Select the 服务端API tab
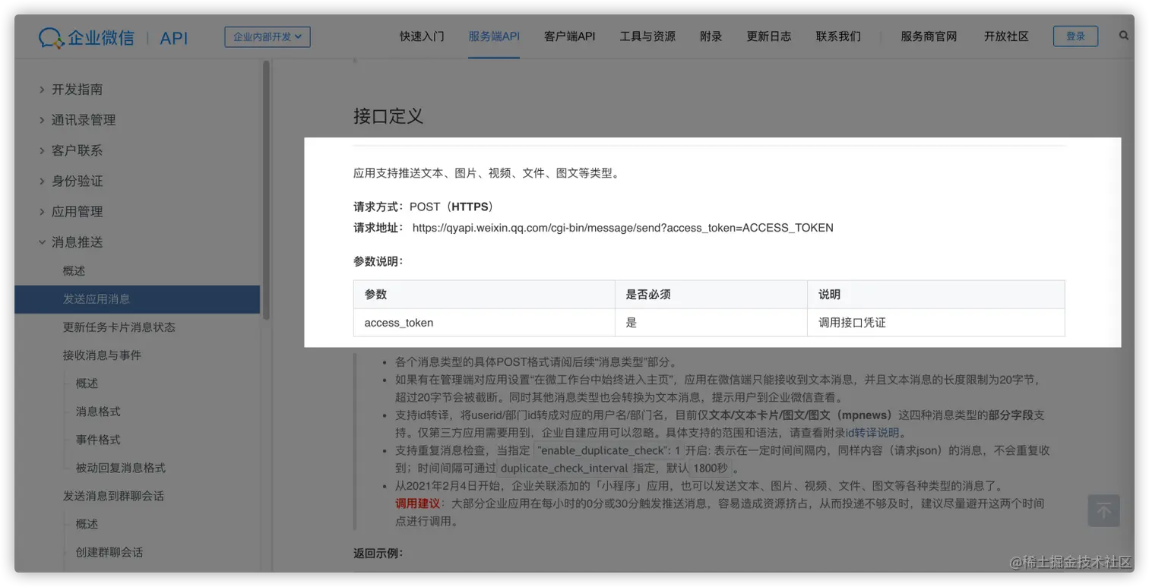This screenshot has width=1149, height=587. [492, 36]
